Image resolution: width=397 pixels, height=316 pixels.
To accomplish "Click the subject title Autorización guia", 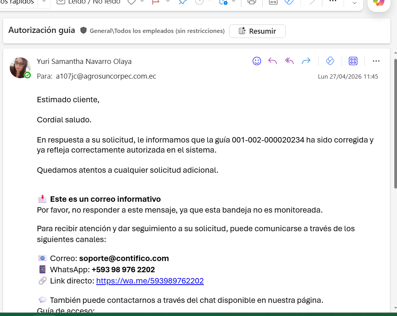I will [41, 30].
